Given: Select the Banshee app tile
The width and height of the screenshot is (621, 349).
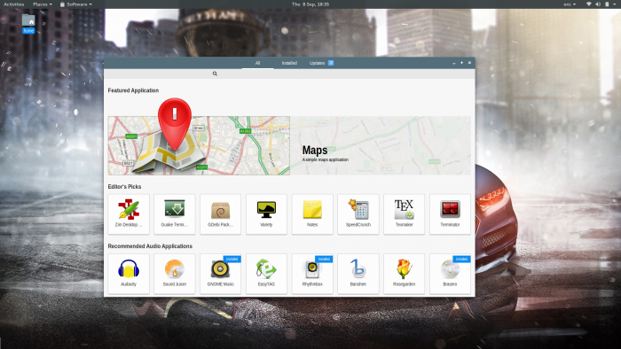Looking at the screenshot, I should pyautogui.click(x=358, y=274).
